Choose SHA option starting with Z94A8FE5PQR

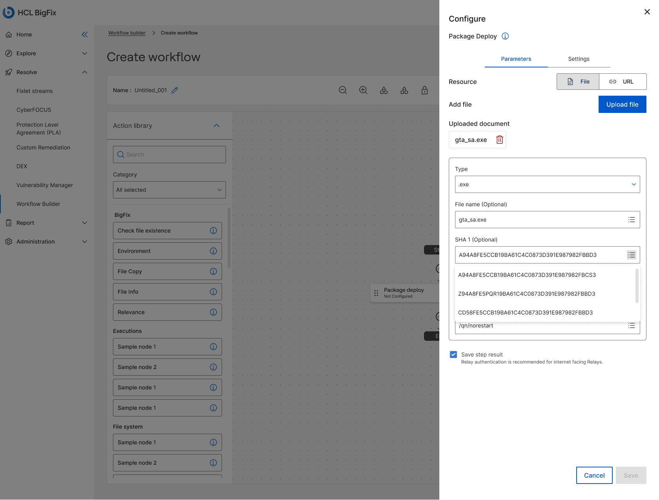545,294
